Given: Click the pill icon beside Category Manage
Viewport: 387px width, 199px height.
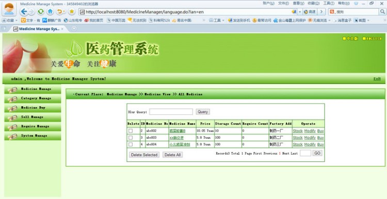Looking at the screenshot, I should 12,99.
